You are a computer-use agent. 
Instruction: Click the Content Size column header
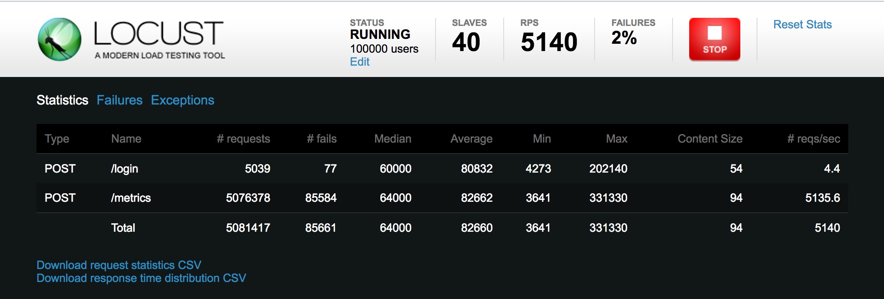click(709, 139)
